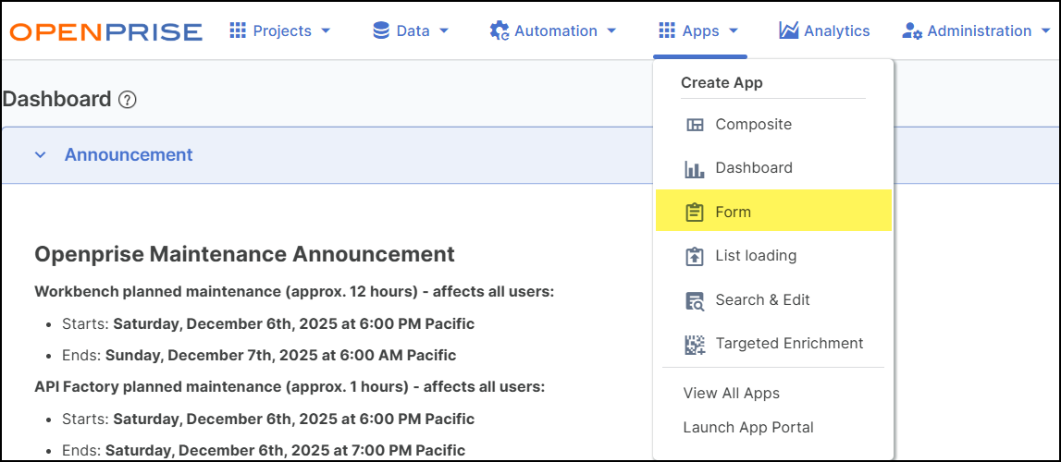Open View All Apps

732,393
